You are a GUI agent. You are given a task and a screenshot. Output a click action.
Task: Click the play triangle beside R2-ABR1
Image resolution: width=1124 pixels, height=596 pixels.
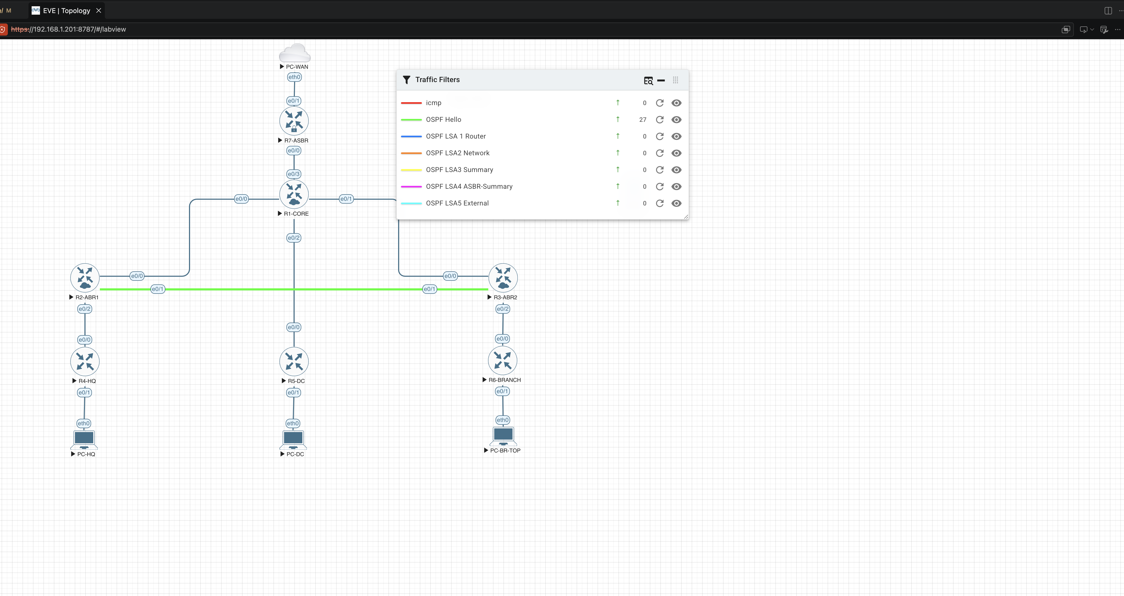[x=71, y=297]
